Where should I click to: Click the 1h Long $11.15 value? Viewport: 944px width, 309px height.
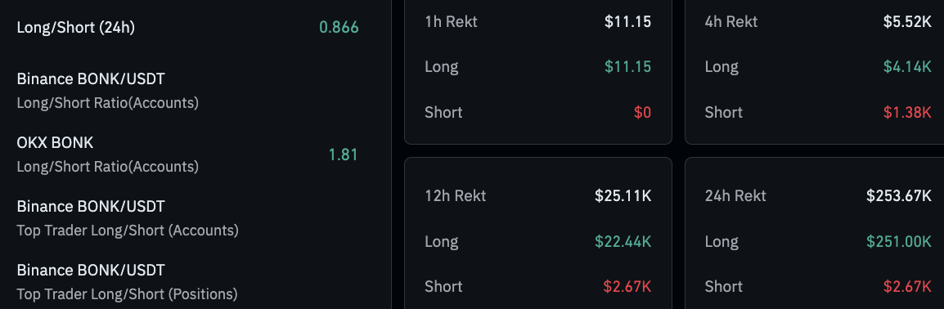pos(628,67)
